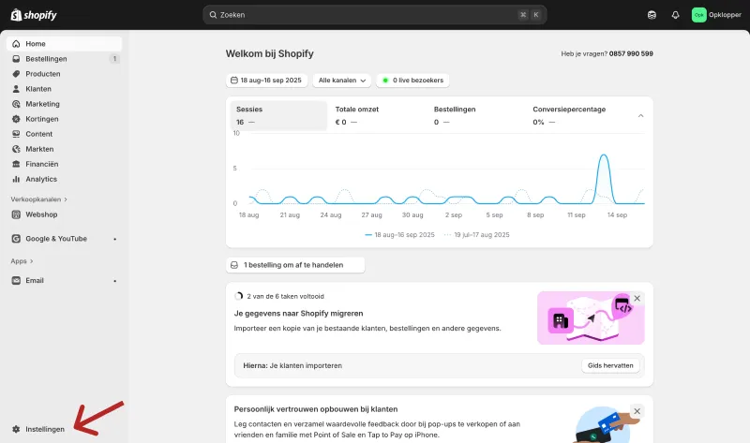Click the Analytics bar chart icon
Image resolution: width=750 pixels, height=443 pixels.
coord(16,179)
